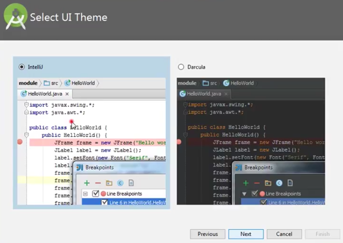Toggle Line Breakpoints checkbox in Darcula preview
343x243 pixels.
coord(255,194)
